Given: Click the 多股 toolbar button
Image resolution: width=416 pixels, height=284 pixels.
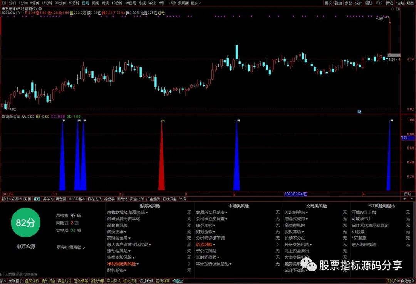Looking at the screenshot, I should 348,3.
